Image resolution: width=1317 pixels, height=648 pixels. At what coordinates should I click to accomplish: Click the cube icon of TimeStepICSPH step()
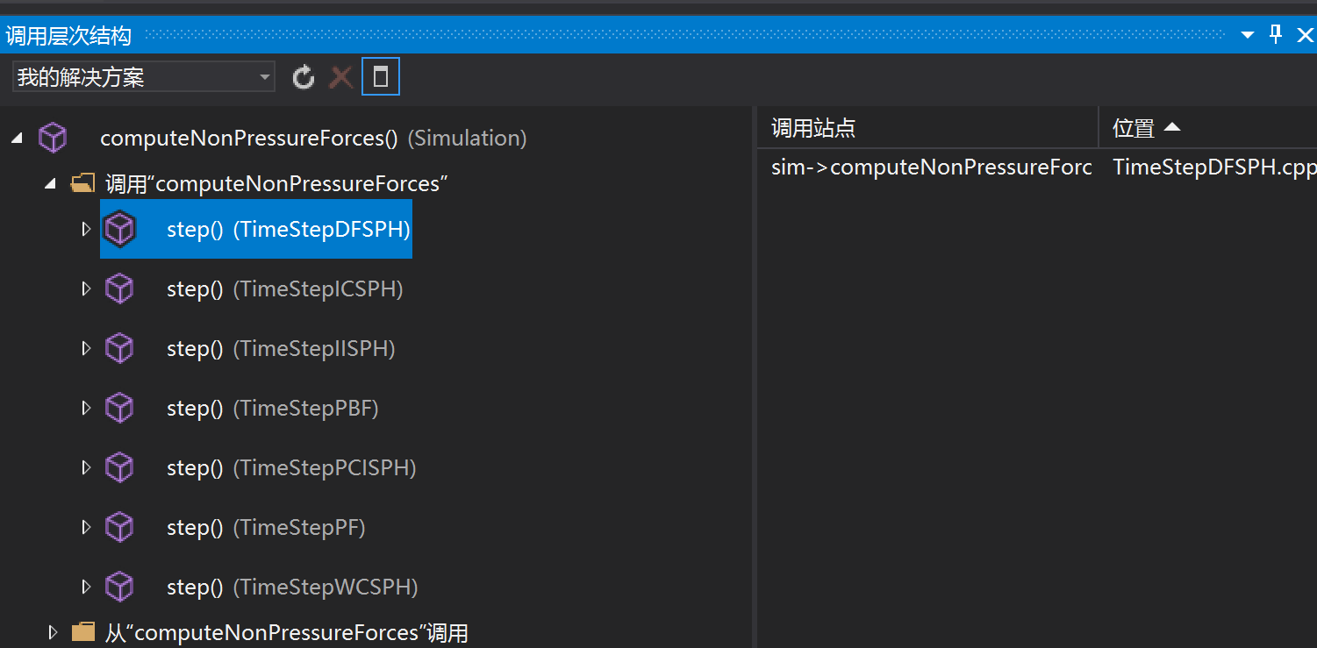pyautogui.click(x=119, y=288)
